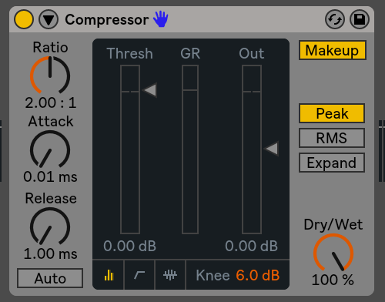Switch to the activity waveform view icon
385x302 pixels.
170,275
